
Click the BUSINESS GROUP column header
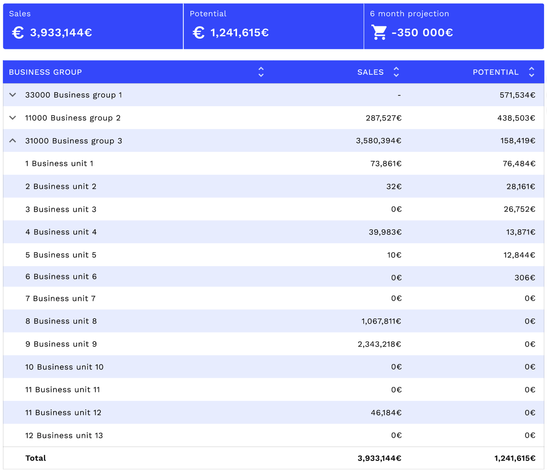point(45,72)
